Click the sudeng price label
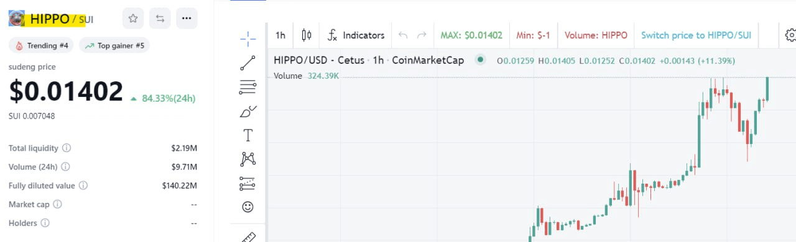Viewport: 796px width, 242px height. [x=32, y=66]
